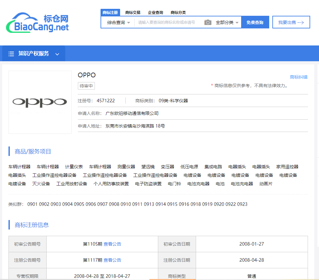319x280 pixels.
Task: Click the 商品/服务项目 section heading
Action: tap(33, 152)
